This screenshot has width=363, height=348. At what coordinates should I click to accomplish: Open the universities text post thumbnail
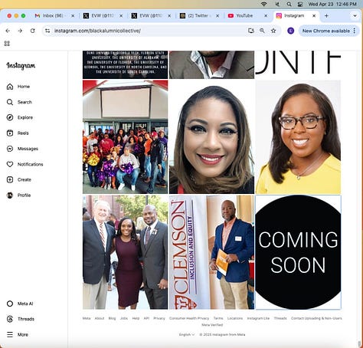point(125,64)
